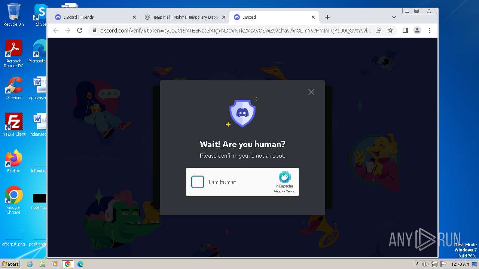Switch to the Temp Mail tab
The width and height of the screenshot is (479, 269).
tap(185, 17)
